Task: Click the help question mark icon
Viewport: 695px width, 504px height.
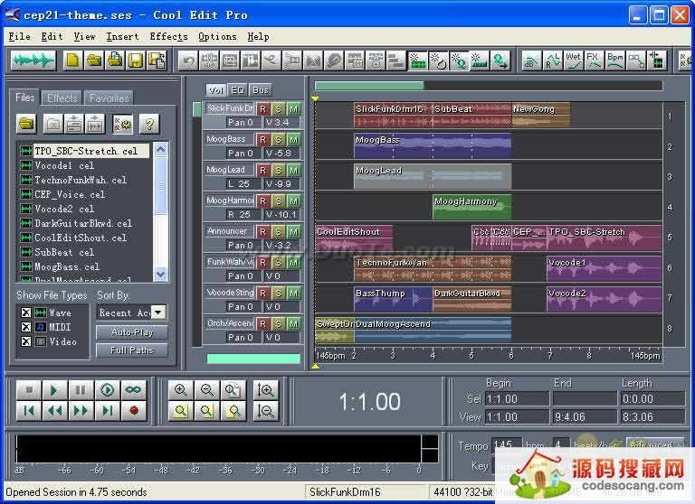Action: coord(148,124)
